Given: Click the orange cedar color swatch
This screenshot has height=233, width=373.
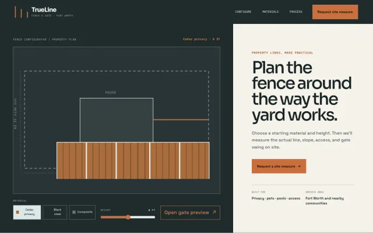Looking at the screenshot, I should [17, 212].
